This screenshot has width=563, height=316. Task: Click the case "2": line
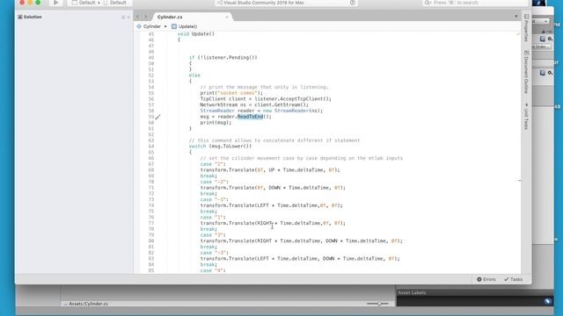coord(213,164)
